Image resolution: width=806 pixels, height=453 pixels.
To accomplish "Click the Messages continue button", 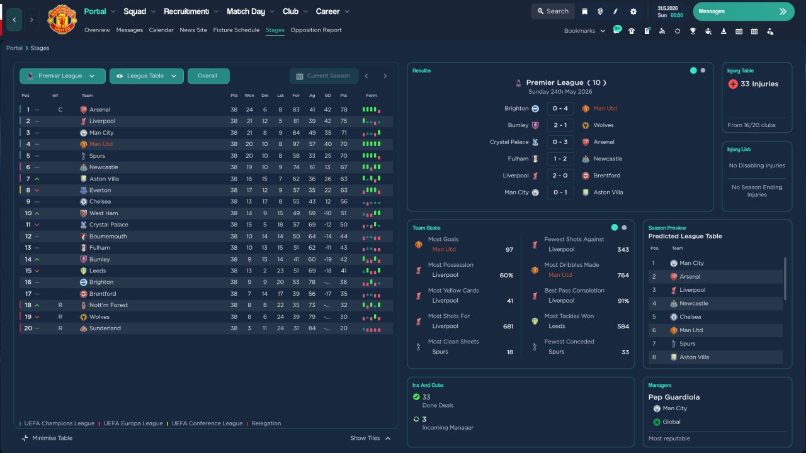I will coord(744,11).
